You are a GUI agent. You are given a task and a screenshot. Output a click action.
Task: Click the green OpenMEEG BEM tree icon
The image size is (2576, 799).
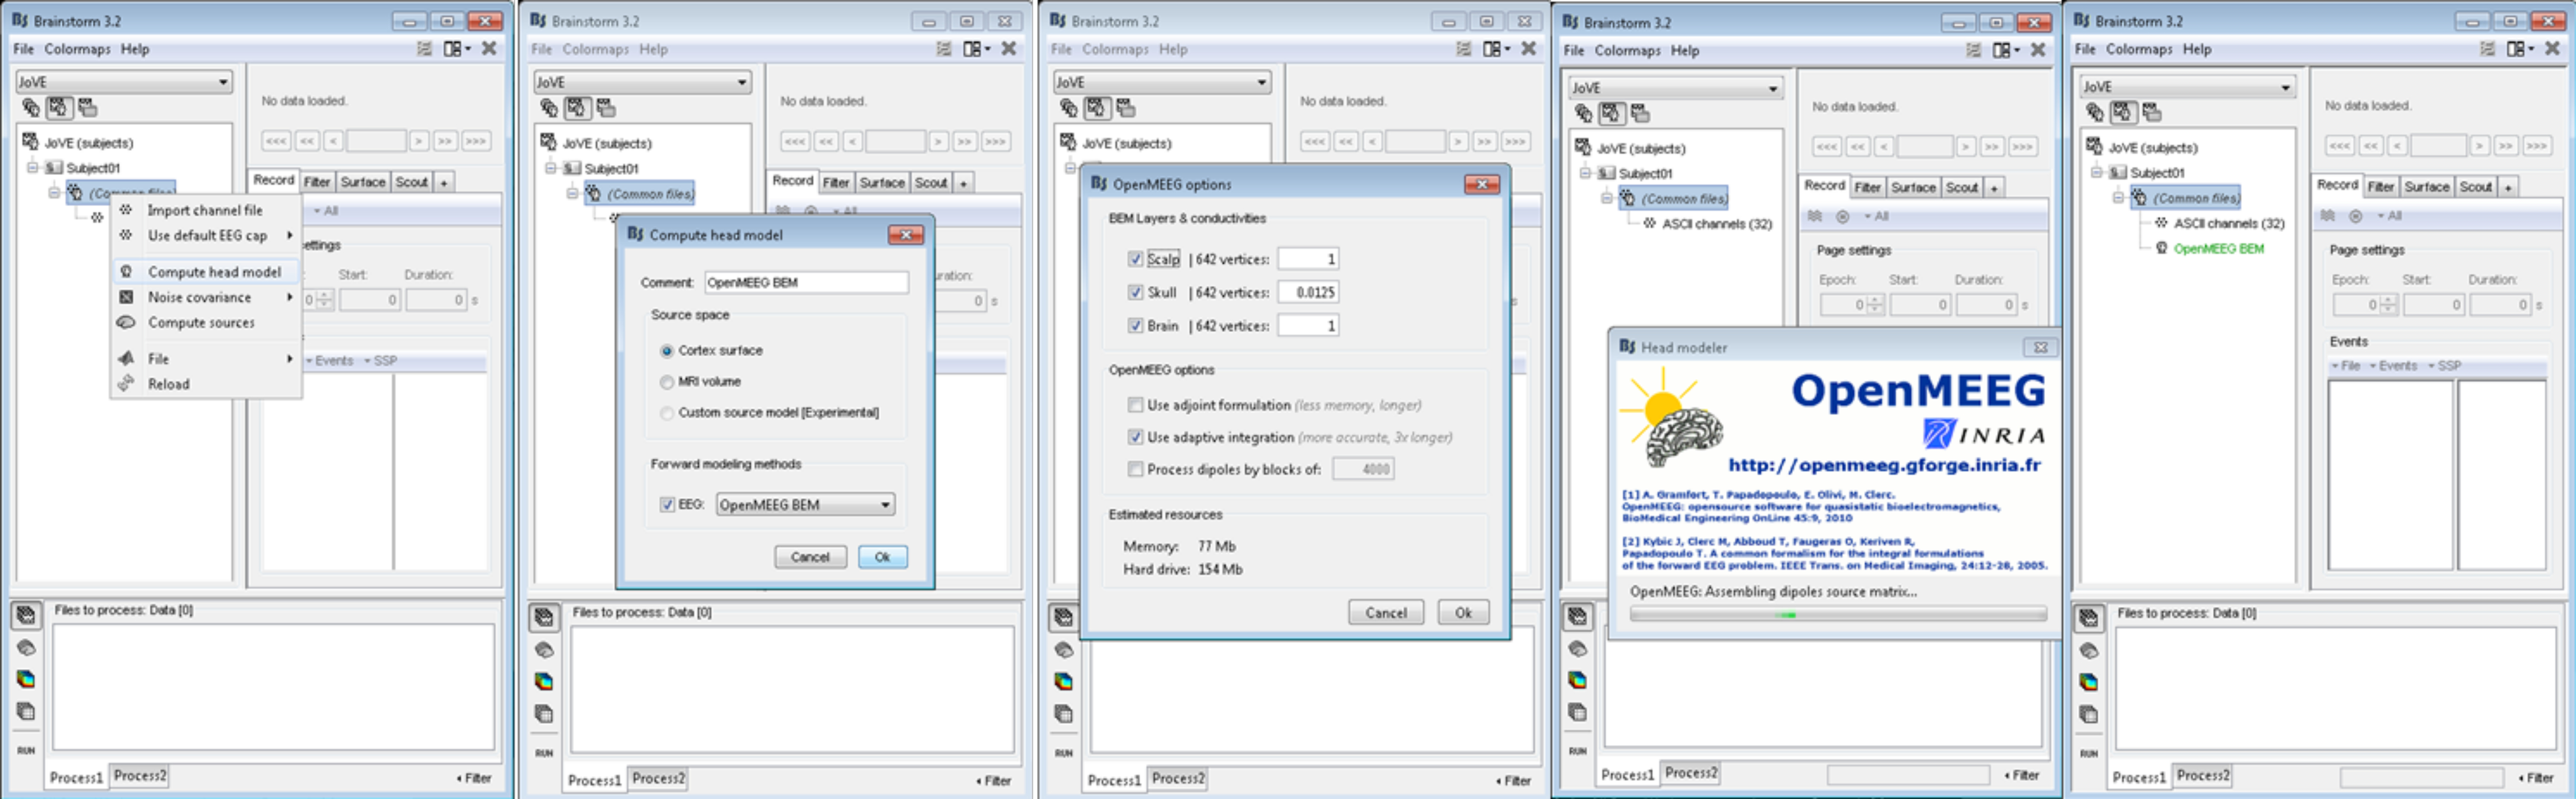pos(2161,248)
